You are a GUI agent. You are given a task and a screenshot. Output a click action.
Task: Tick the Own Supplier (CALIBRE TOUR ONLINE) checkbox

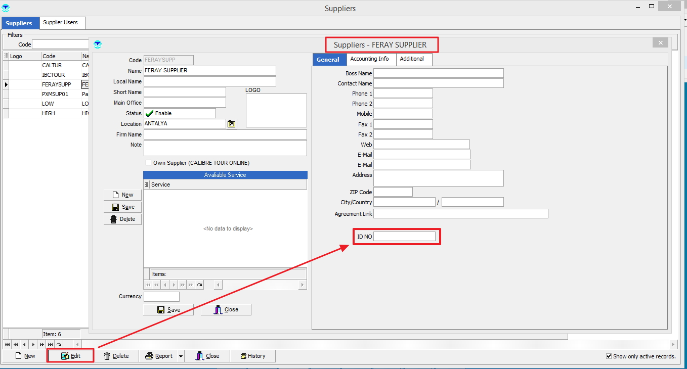(148, 163)
